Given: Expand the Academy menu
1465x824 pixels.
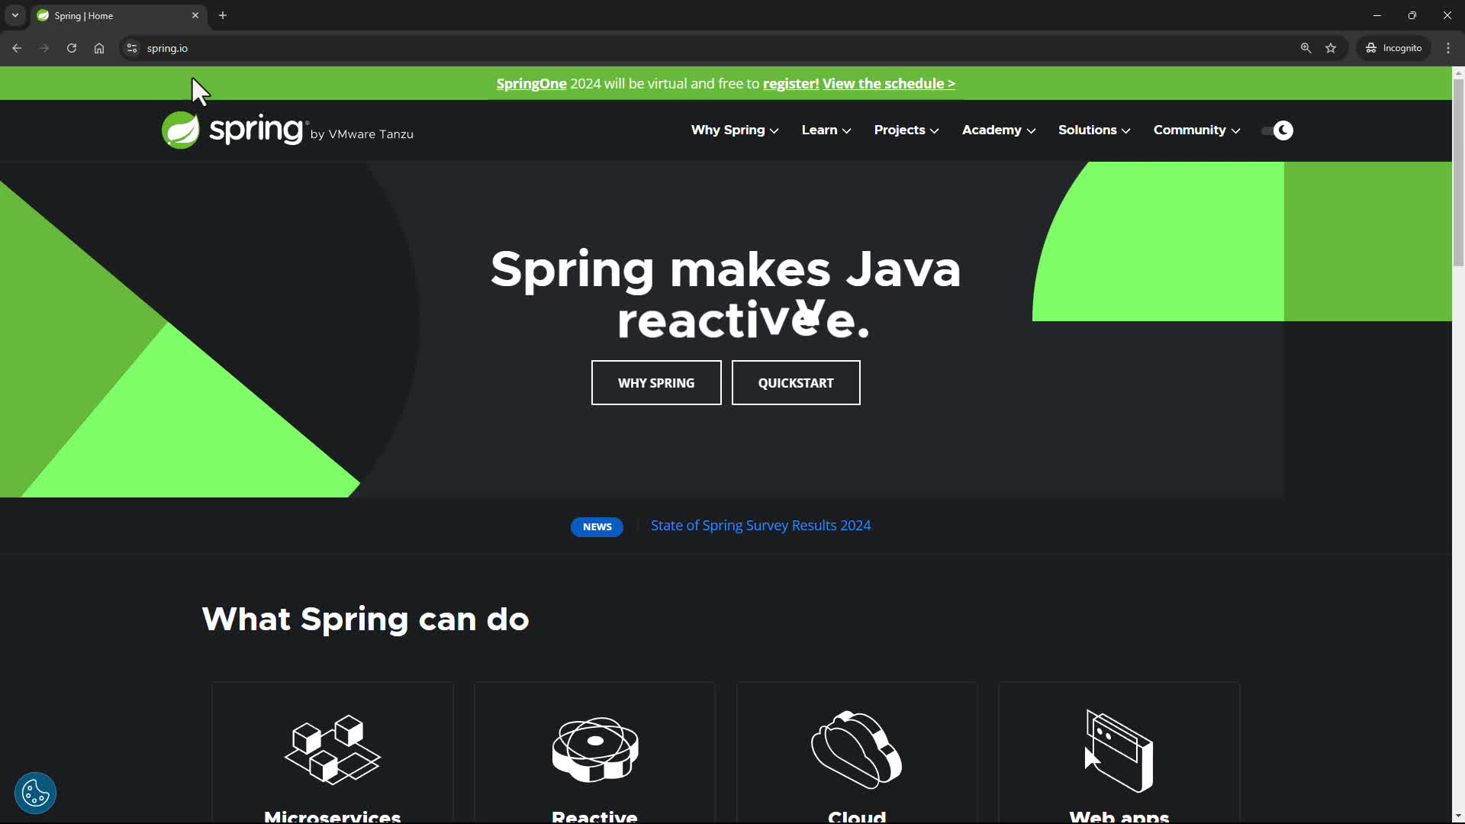Looking at the screenshot, I should [x=999, y=130].
